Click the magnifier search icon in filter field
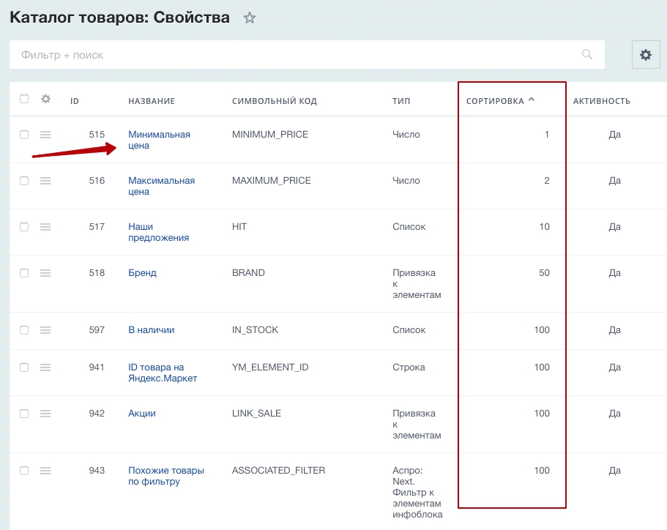 tap(586, 54)
